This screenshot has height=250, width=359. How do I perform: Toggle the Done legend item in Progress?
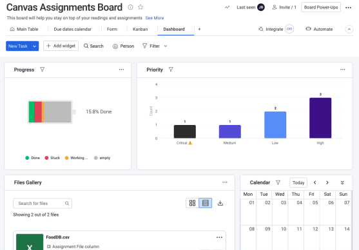pyautogui.click(x=32, y=158)
